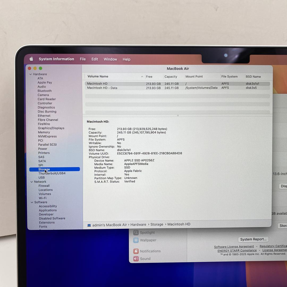Select SATA in the sidebar
Viewport: 287px width, 287px height.
click(42, 161)
